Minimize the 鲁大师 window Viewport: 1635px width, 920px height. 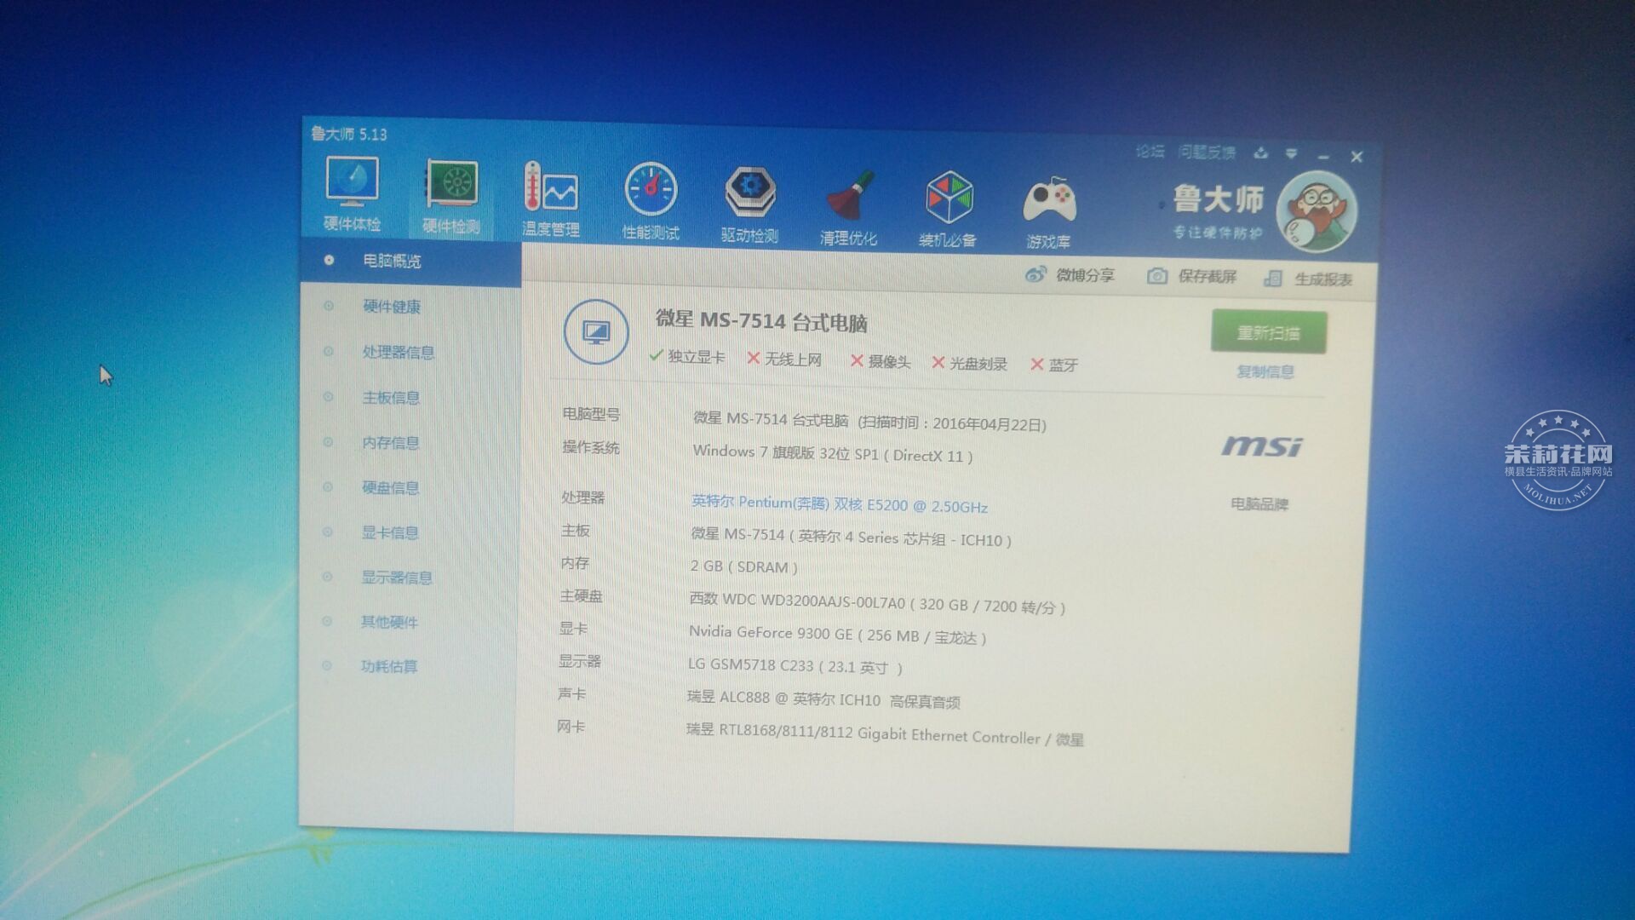(x=1323, y=157)
